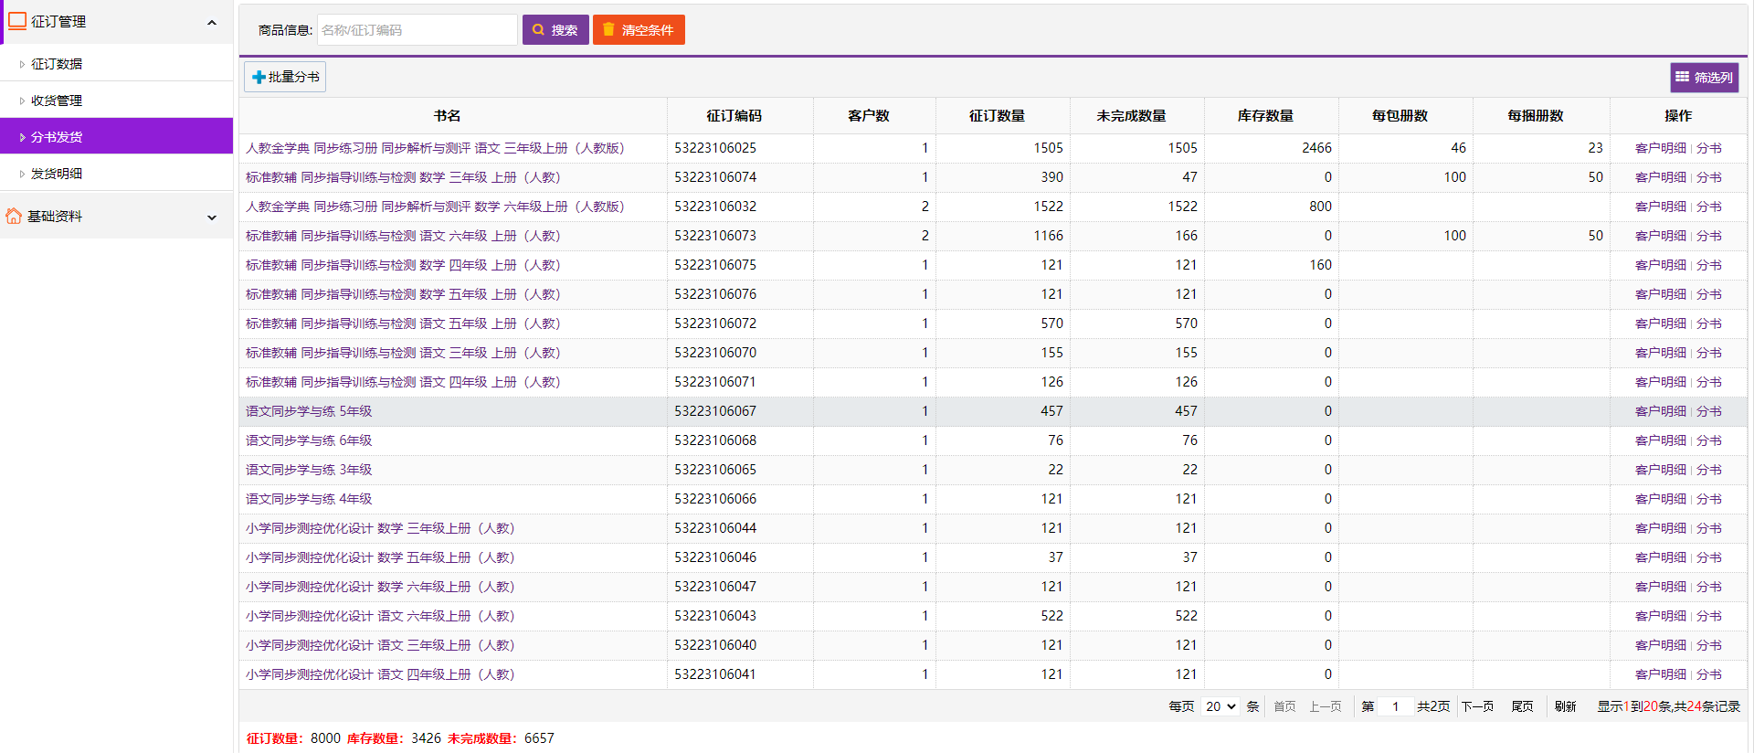The height and width of the screenshot is (753, 1754).
Task: Click the plus icon in 批量分书
Action: coord(259,77)
